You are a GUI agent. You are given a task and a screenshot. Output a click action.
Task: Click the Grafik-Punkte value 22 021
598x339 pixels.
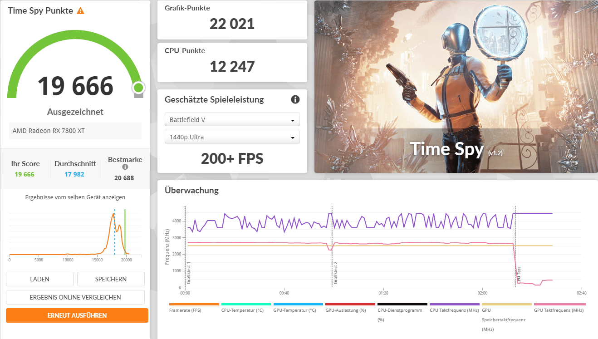232,24
